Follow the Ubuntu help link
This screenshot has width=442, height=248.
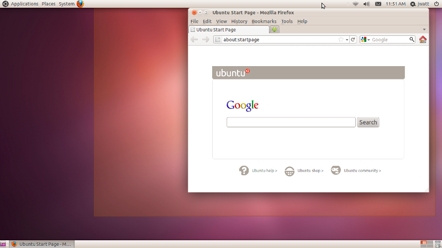tap(265, 171)
